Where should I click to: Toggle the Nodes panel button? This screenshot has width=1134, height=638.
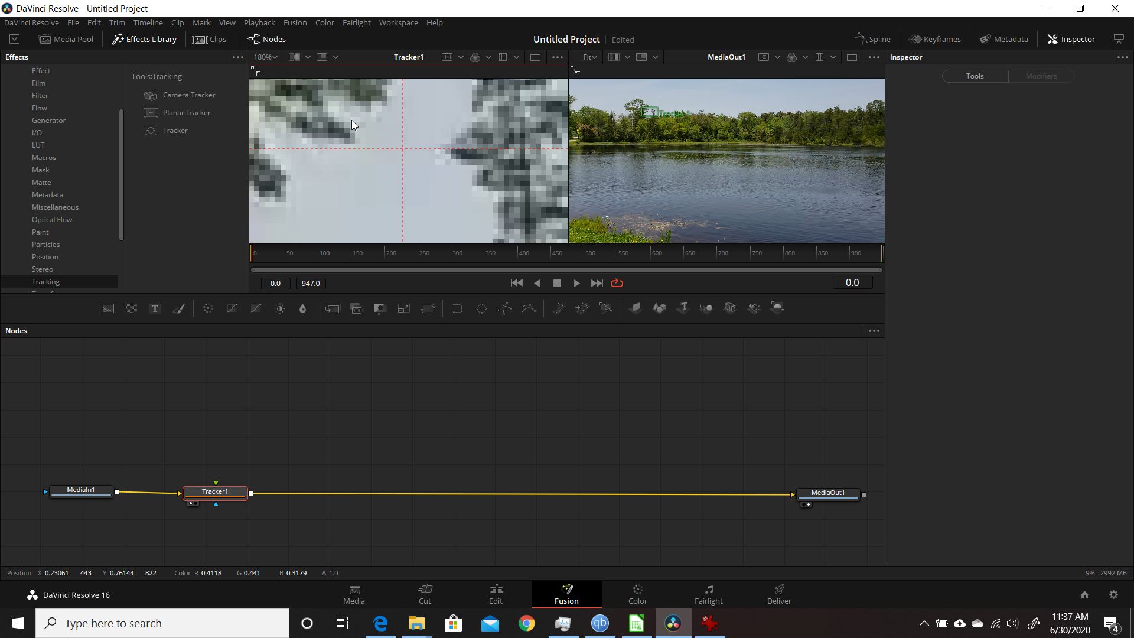[x=266, y=39]
